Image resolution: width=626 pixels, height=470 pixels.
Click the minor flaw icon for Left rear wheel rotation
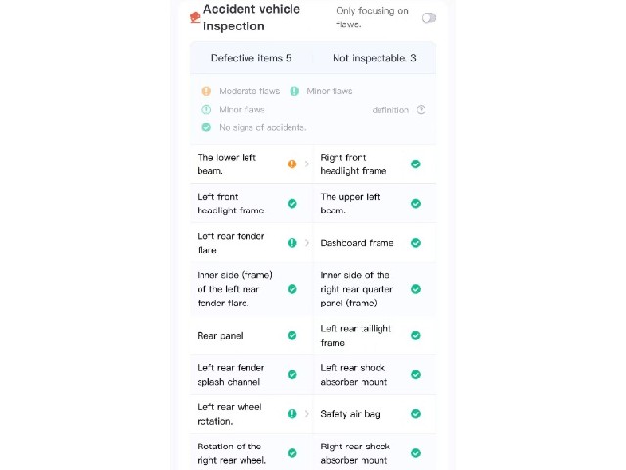click(x=292, y=414)
